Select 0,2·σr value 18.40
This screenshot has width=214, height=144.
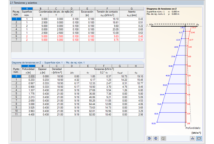click(104, 114)
